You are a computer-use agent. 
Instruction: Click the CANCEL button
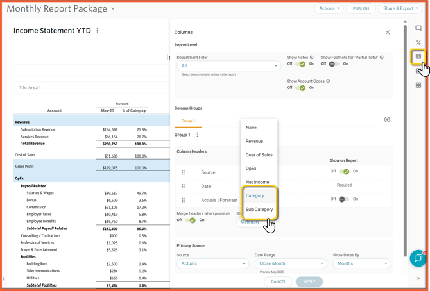(x=279, y=281)
